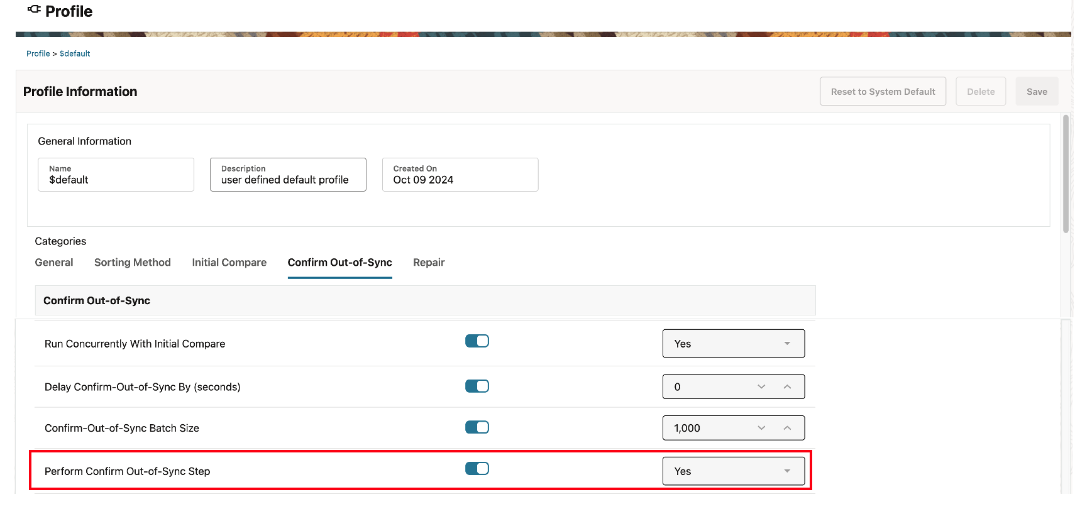Expand the Perform Confirm Out-of-Sync Step dropdown
1075x514 pixels.
click(x=733, y=471)
